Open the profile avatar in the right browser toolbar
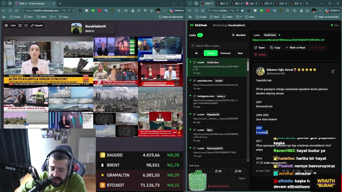 [314, 10]
